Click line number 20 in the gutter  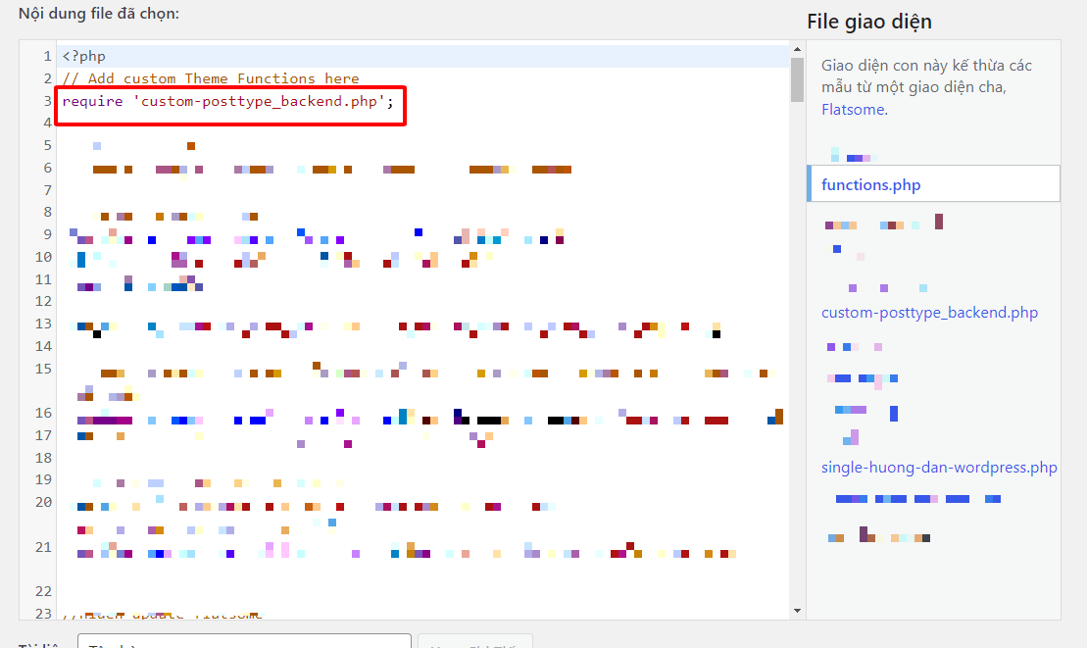point(44,502)
